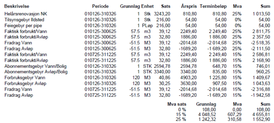The width and height of the screenshot is (274, 123).
Task: Click the 607,29 VAT amount
Action: coord(234,114)
